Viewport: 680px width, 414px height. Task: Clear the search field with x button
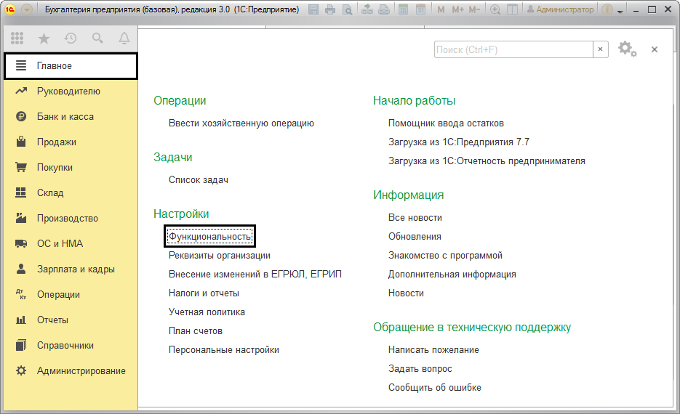(x=600, y=49)
